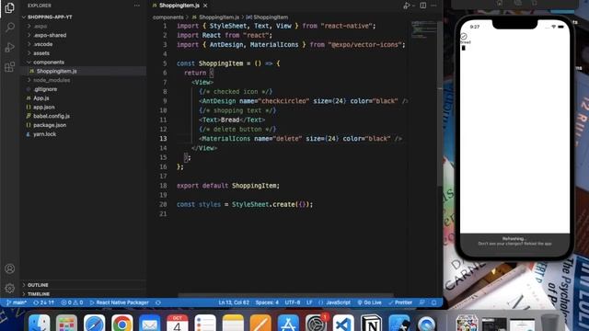Change the LF end-of-line sequence
This screenshot has height=331, width=589.
[x=309, y=302]
